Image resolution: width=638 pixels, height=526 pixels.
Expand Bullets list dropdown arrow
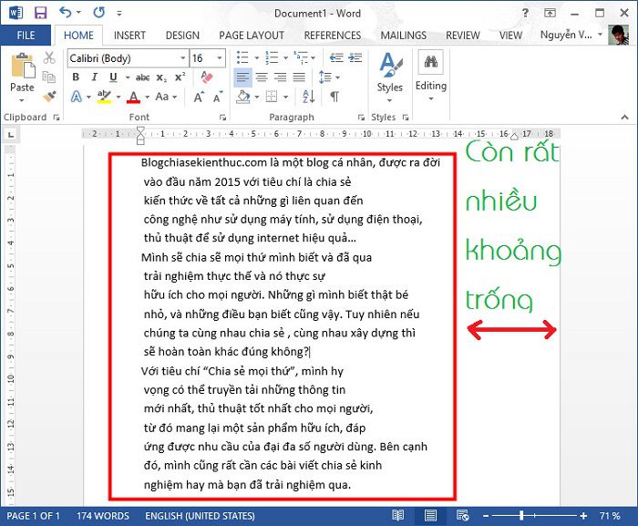(x=257, y=57)
